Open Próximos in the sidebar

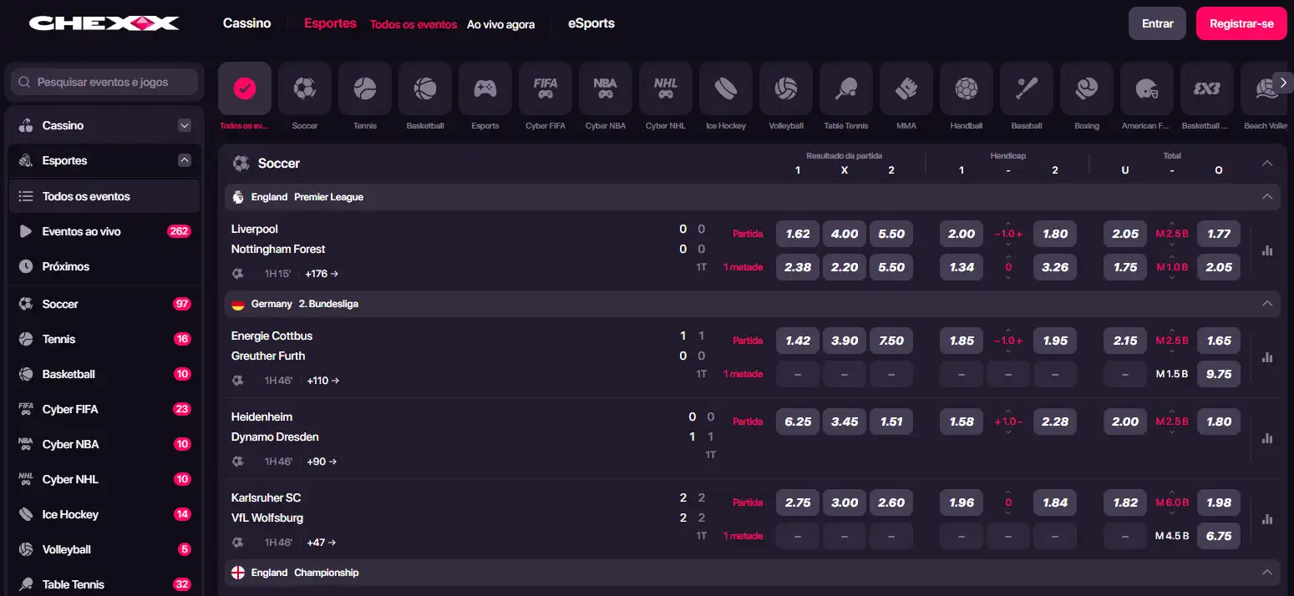pos(104,266)
